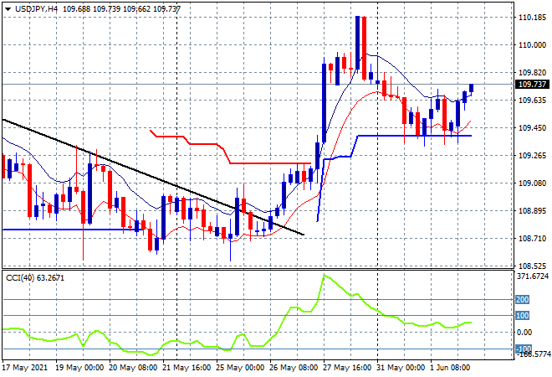Click the CCI 200 level label
552x377 pixels.
[x=522, y=299]
